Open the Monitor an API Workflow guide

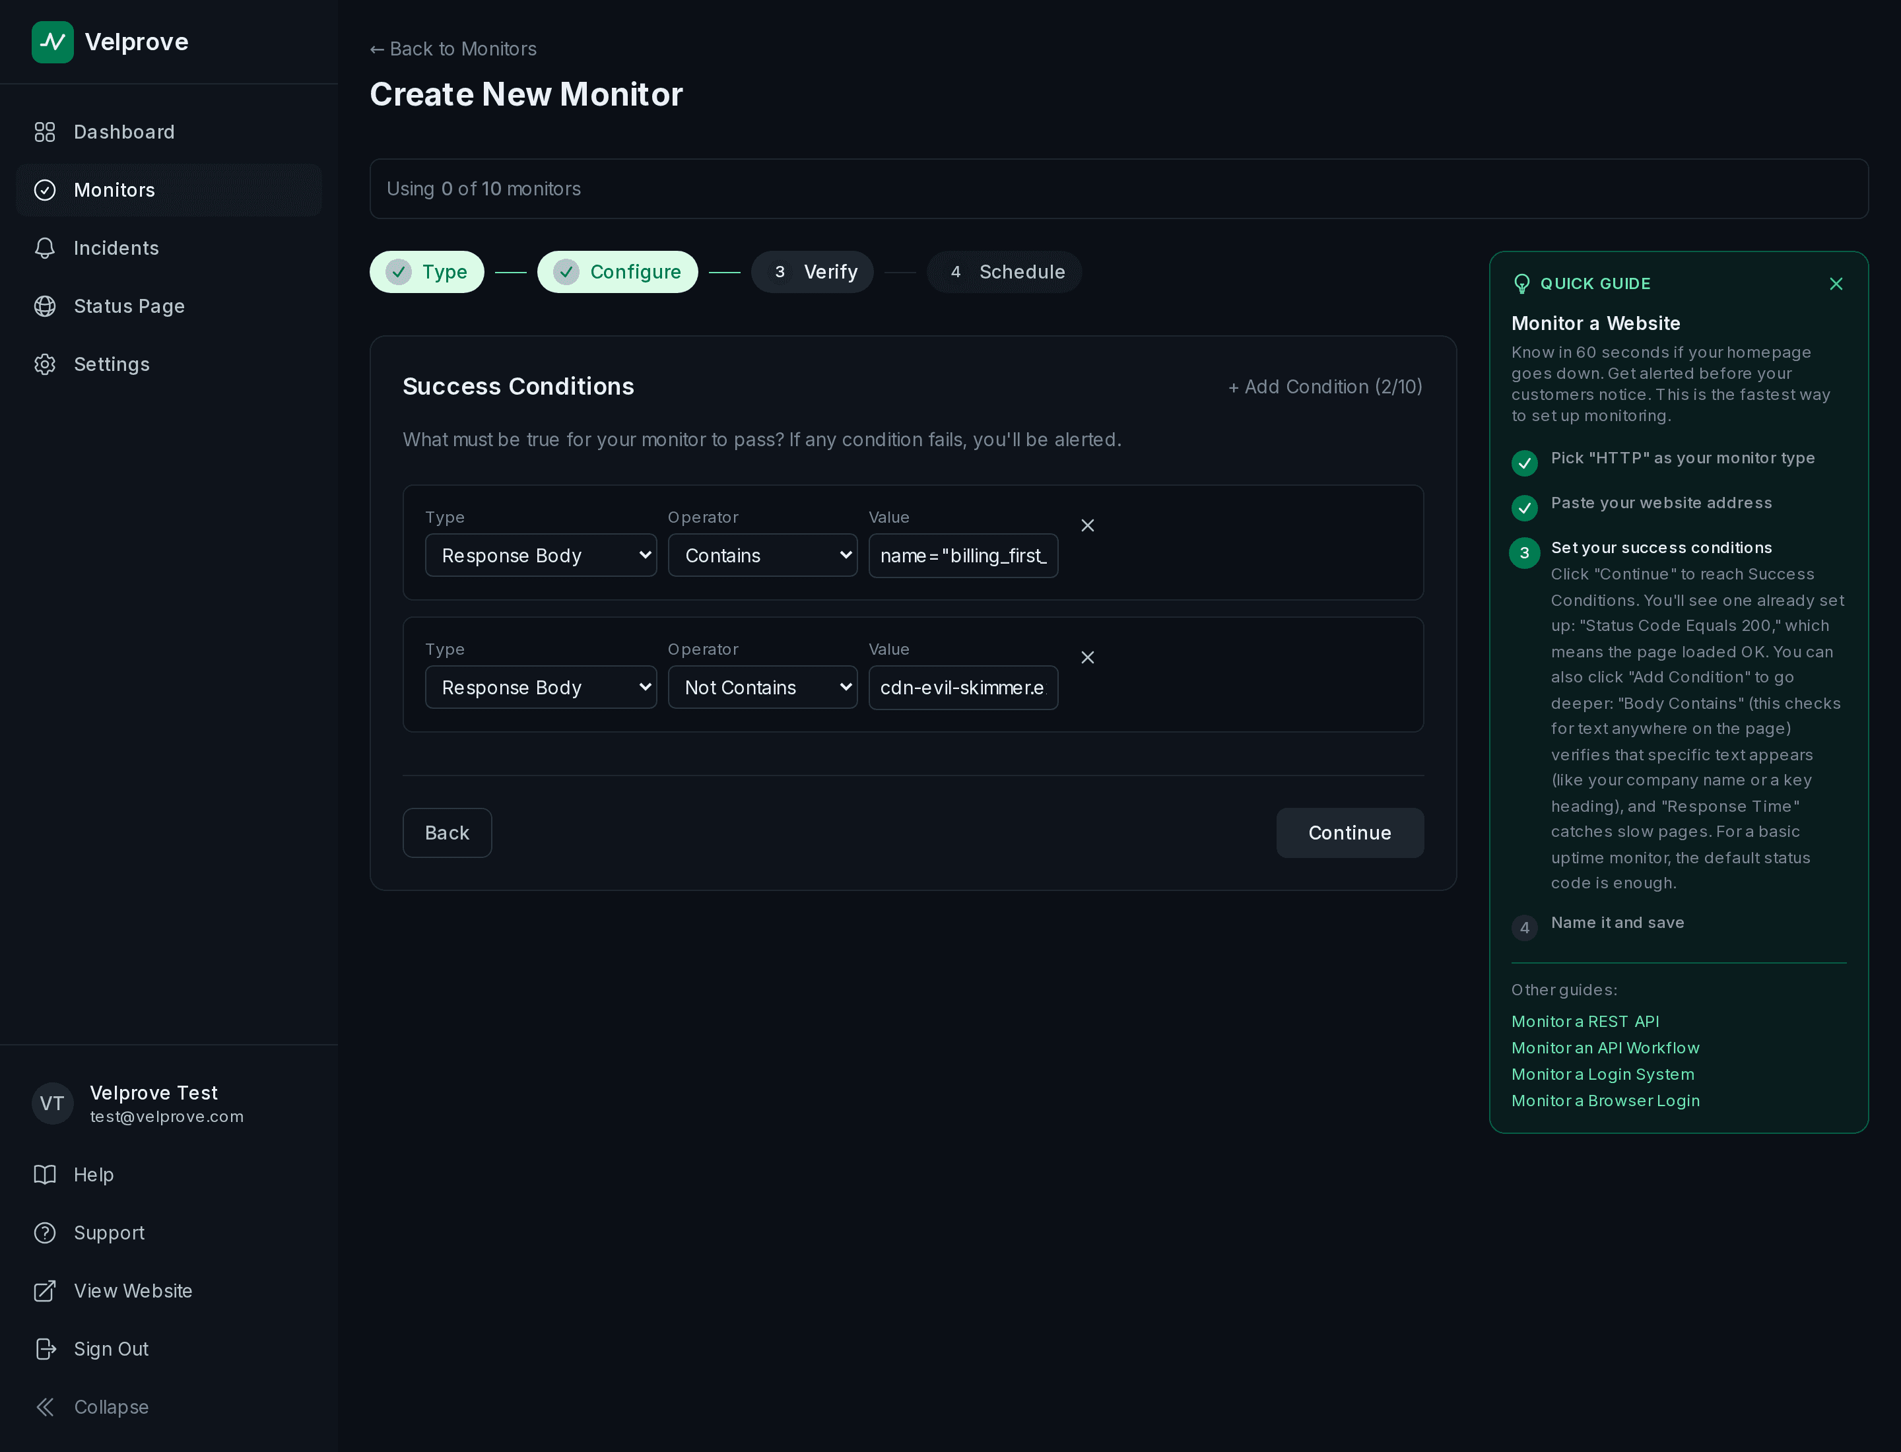tap(1605, 1048)
